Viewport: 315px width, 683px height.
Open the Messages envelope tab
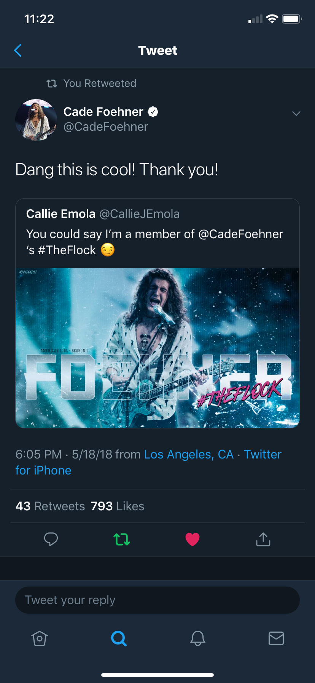(x=276, y=638)
